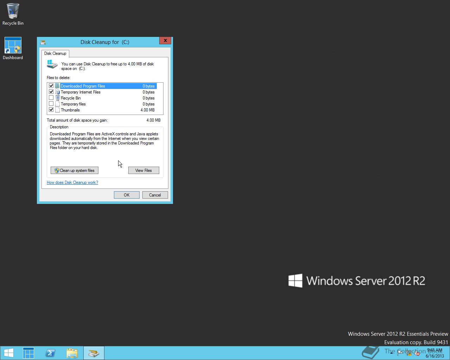Screen dimensions: 450x360
Task: Open the Action Center flag tray icon
Action: (400, 354)
